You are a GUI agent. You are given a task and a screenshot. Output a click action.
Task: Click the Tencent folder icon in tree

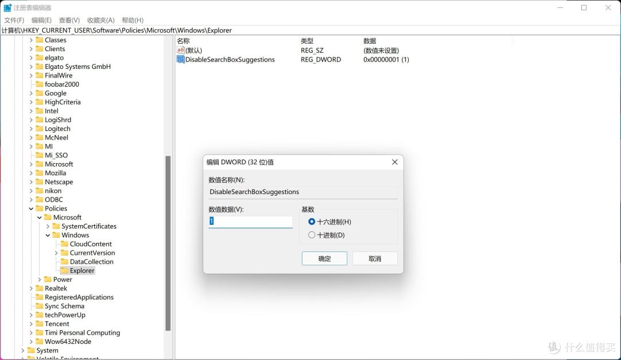tap(39, 324)
